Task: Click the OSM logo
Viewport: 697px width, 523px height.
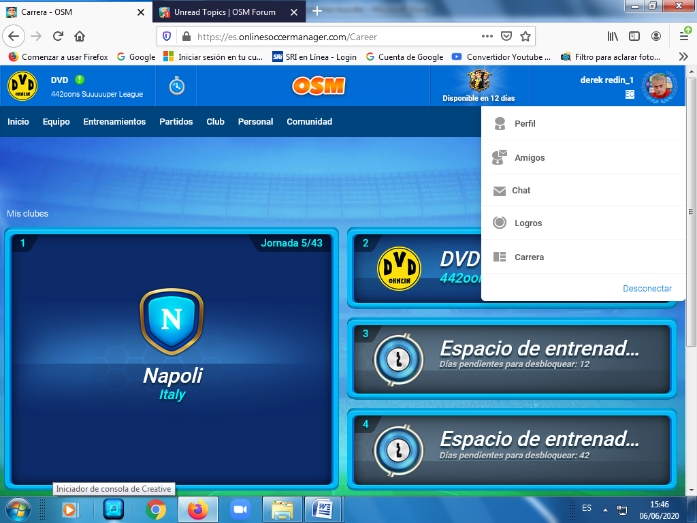Action: [319, 86]
